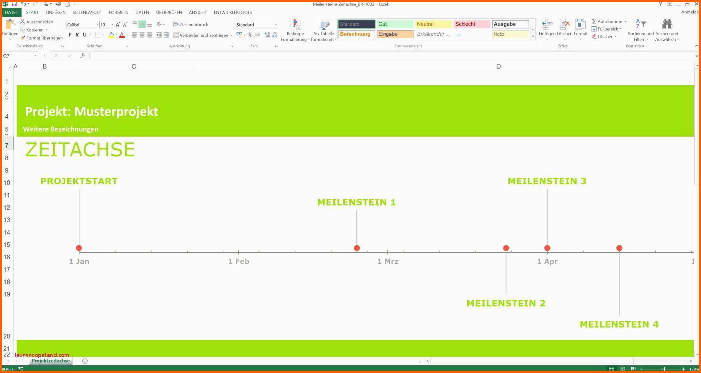Expand the ribbon Löschen clear dropdown
Viewport: 701px width, 373px height.
(x=616, y=36)
